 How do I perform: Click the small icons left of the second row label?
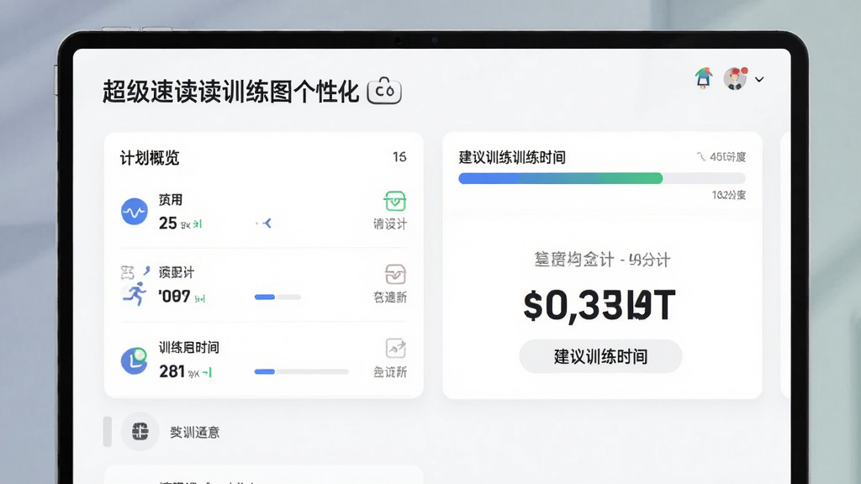click(x=135, y=271)
